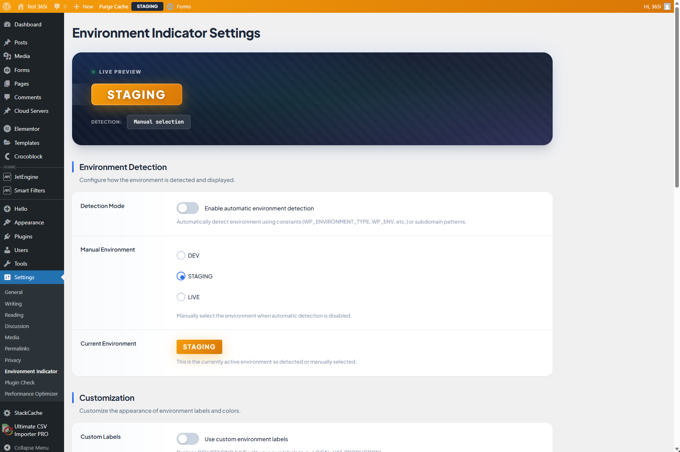Viewport: 680px width, 452px height.
Task: Collapse the admin sidebar menu
Action: pyautogui.click(x=8, y=447)
